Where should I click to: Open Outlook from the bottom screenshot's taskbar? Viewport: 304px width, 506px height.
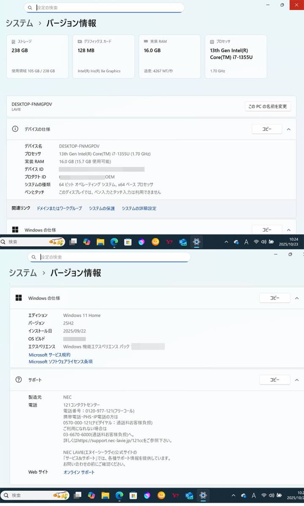189,495
